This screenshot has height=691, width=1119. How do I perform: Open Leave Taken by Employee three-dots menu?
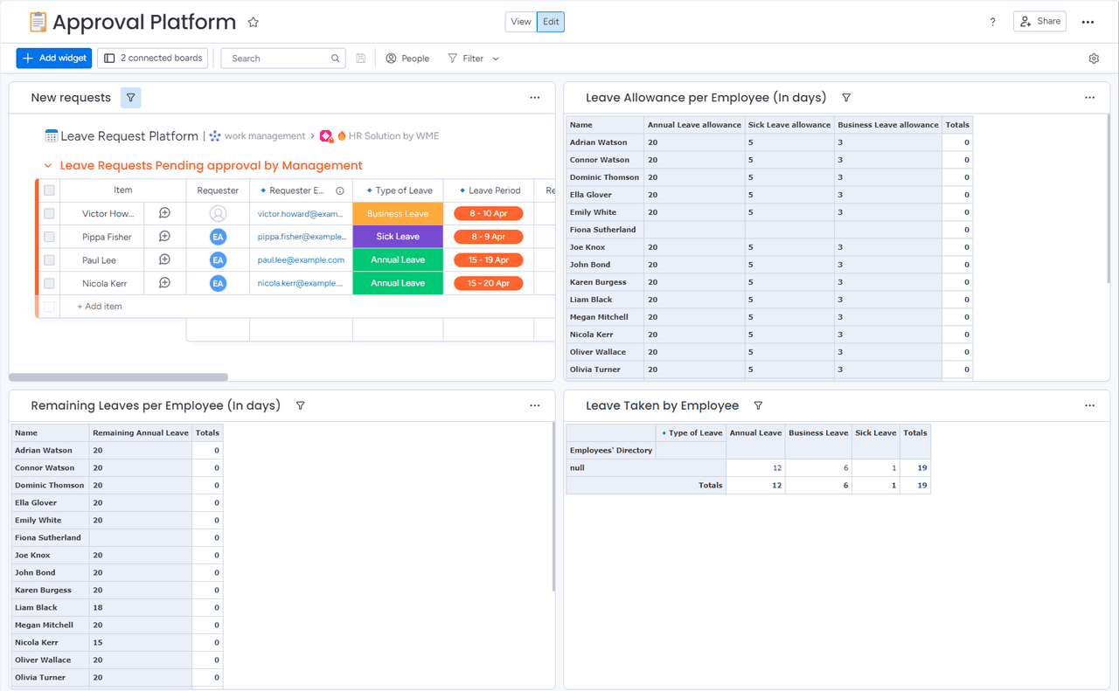click(x=1089, y=405)
